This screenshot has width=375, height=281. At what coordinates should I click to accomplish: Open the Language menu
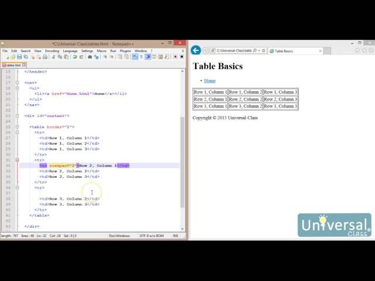tap(70, 51)
